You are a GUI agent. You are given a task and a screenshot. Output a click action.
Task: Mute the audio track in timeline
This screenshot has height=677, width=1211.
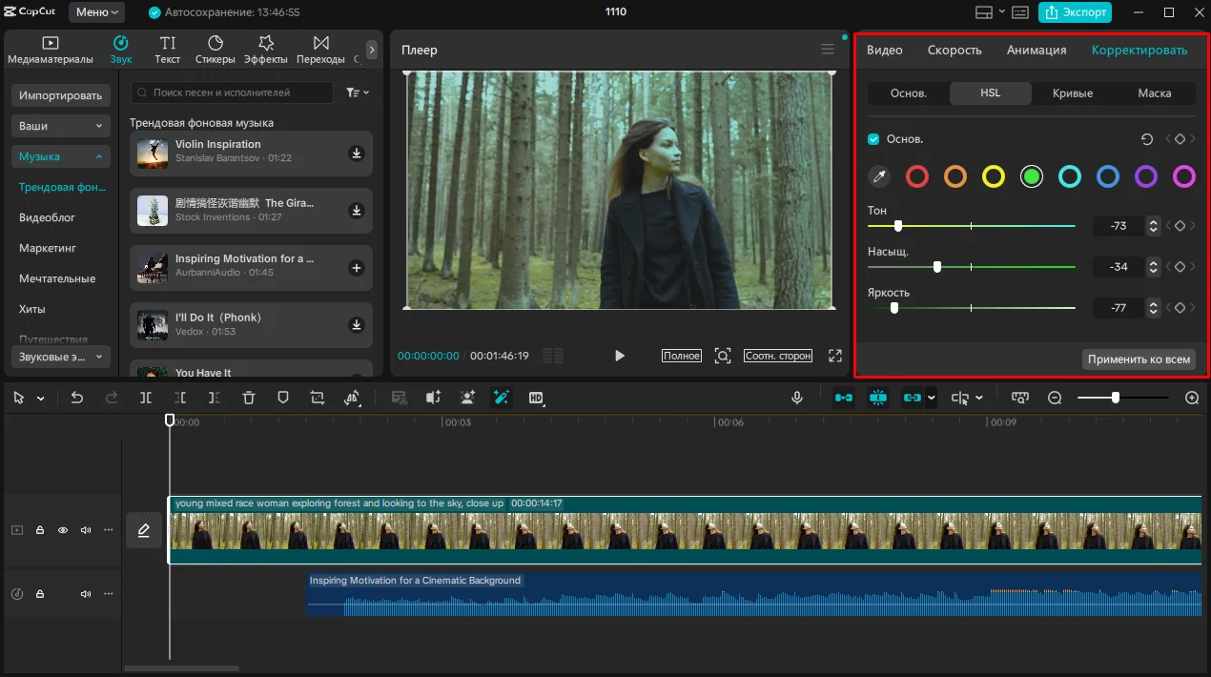86,594
